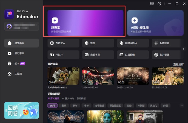Screen dimensions: 188x123
Task: Select the 春節 category tag
Action: [x=86, y=106]
